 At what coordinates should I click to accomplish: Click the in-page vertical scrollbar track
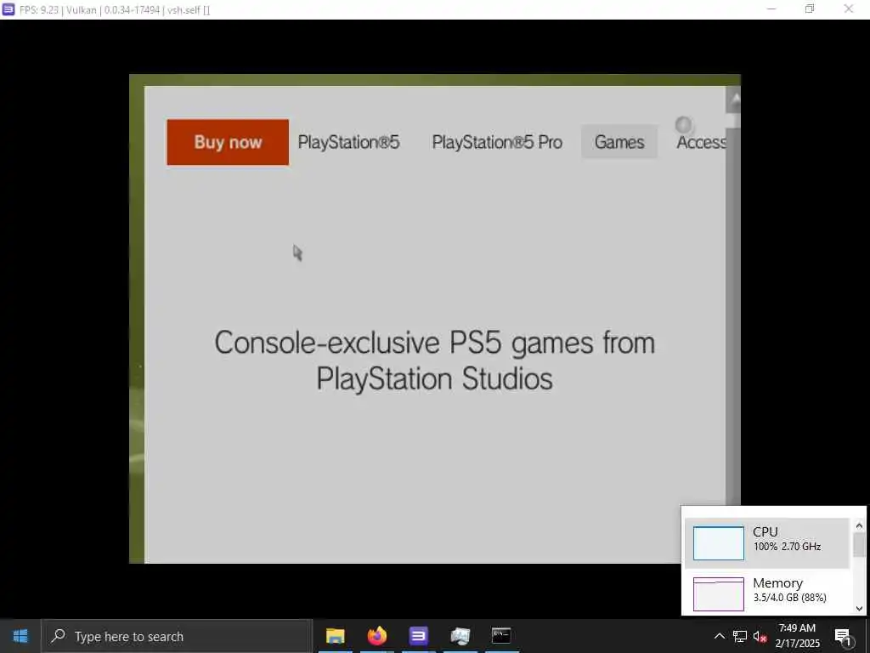(733, 316)
